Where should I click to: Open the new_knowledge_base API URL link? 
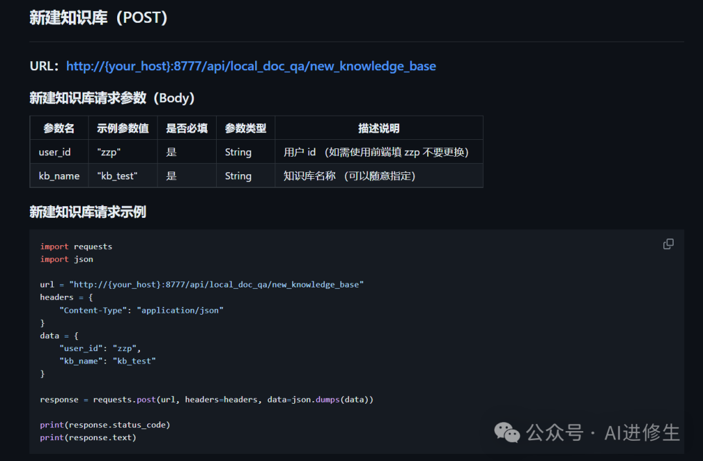tap(251, 66)
